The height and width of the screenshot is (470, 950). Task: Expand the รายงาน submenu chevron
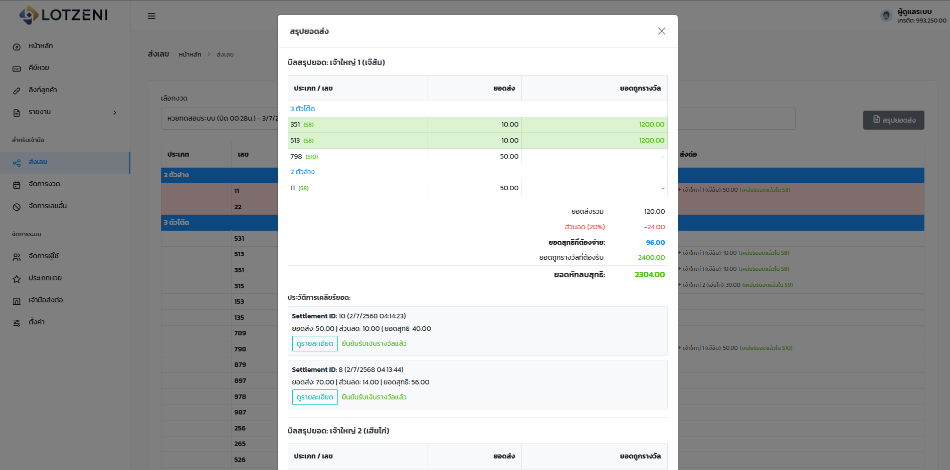pos(115,113)
